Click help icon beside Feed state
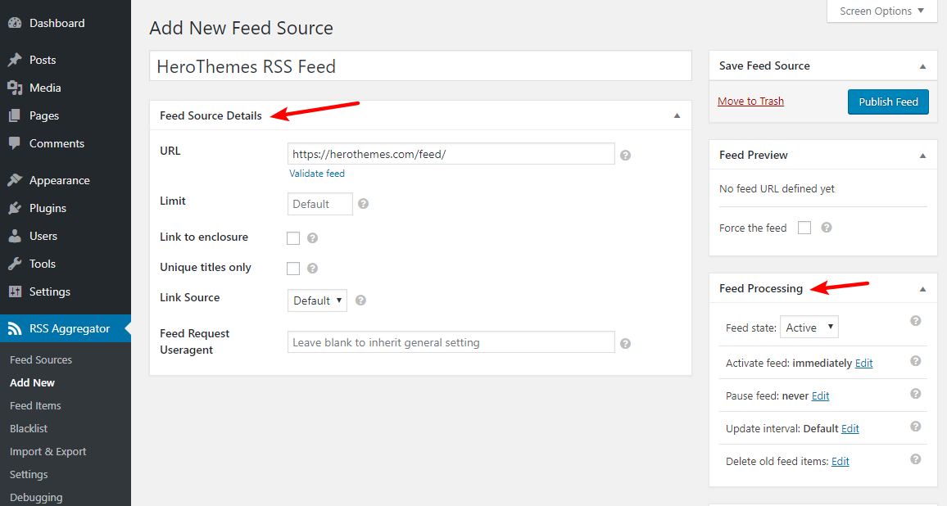947x506 pixels. click(x=916, y=321)
